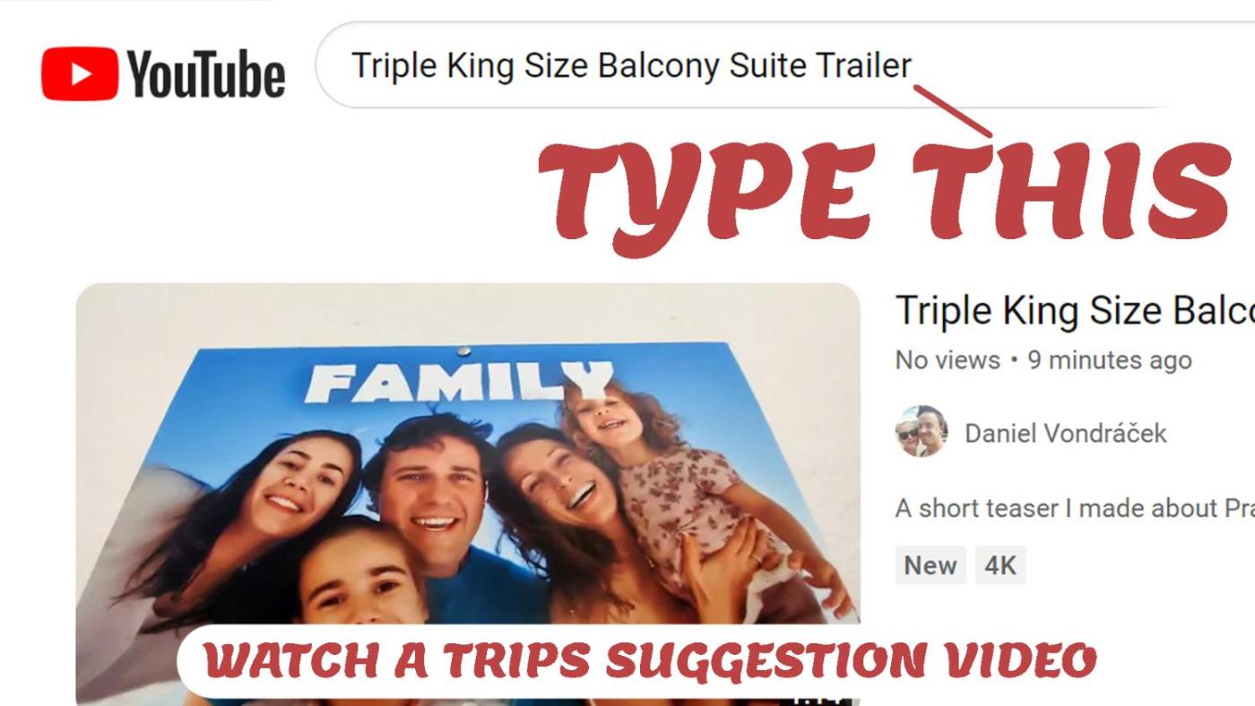Open Daniel Vondráček's channel avatar
1255x706 pixels.
[x=921, y=432]
